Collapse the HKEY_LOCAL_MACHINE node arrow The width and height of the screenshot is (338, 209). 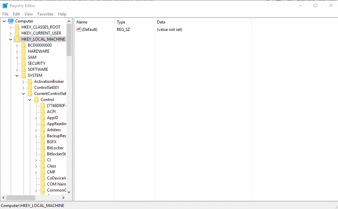pyautogui.click(x=10, y=40)
